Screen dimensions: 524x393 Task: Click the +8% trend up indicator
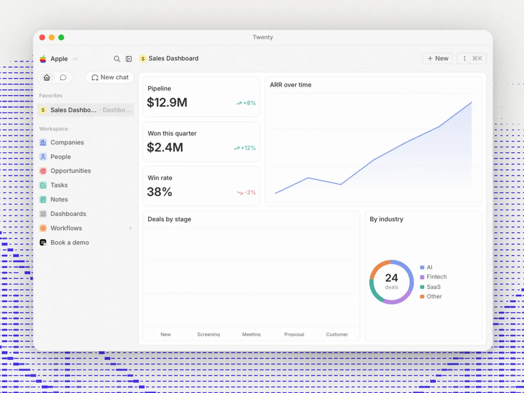click(x=246, y=103)
